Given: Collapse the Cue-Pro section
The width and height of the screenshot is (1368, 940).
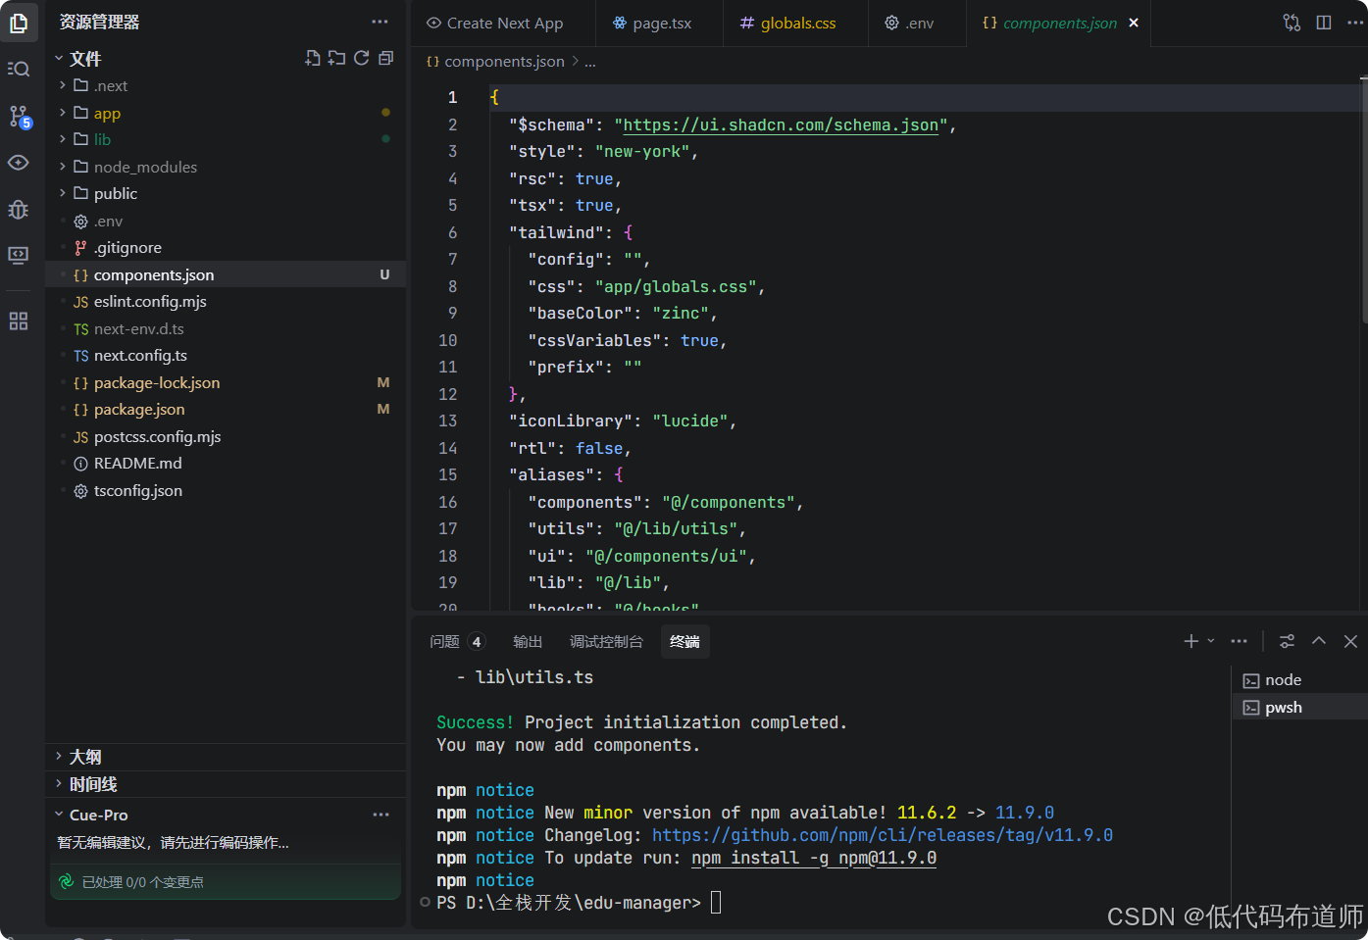Looking at the screenshot, I should coord(59,815).
